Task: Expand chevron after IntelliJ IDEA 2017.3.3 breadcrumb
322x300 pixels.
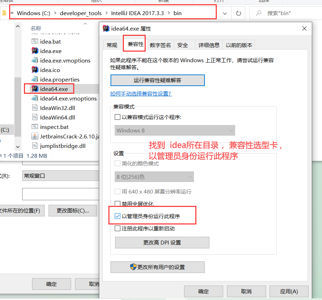Action: click(x=169, y=13)
